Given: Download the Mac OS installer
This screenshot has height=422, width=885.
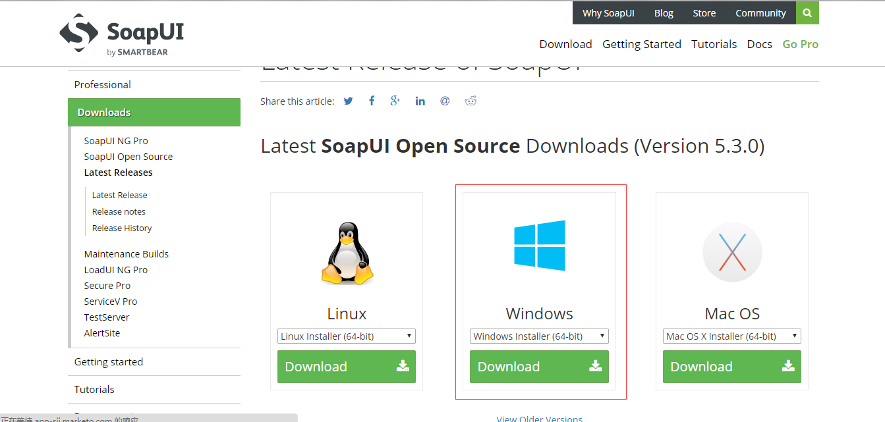Looking at the screenshot, I should pyautogui.click(x=732, y=367).
